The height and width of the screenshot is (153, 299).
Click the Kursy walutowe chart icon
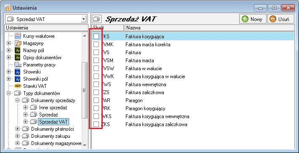18,36
